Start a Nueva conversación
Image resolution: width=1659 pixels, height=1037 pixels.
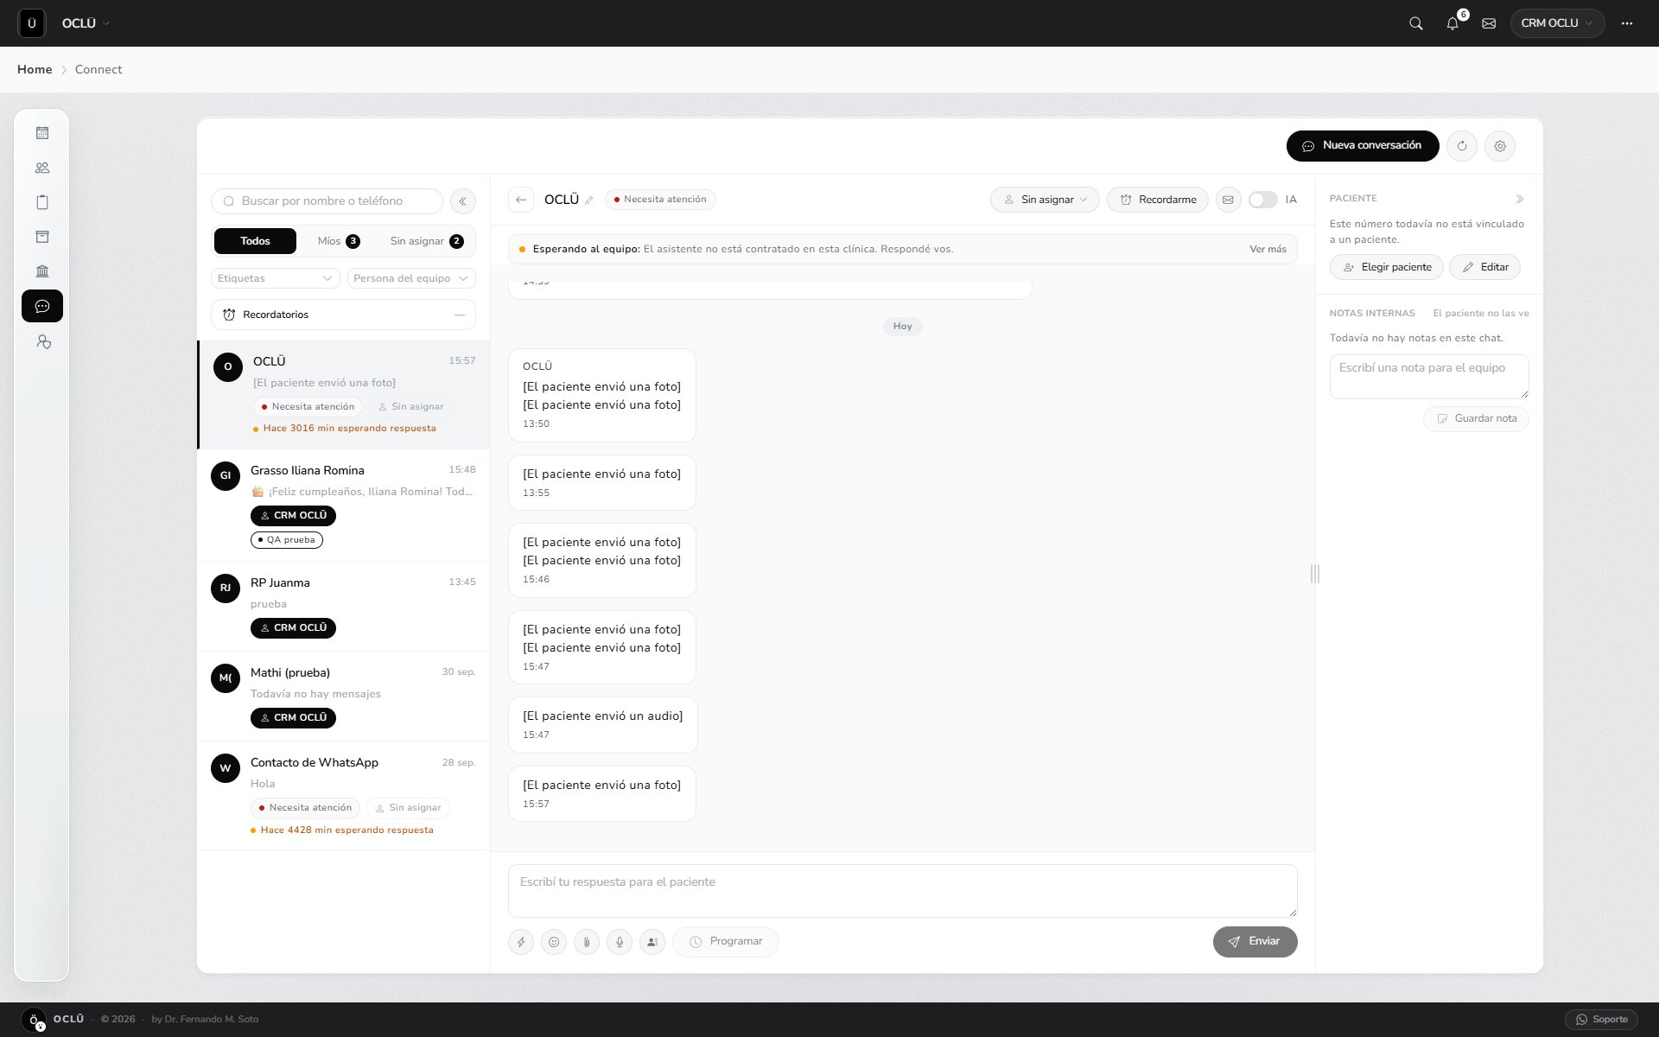(1363, 146)
